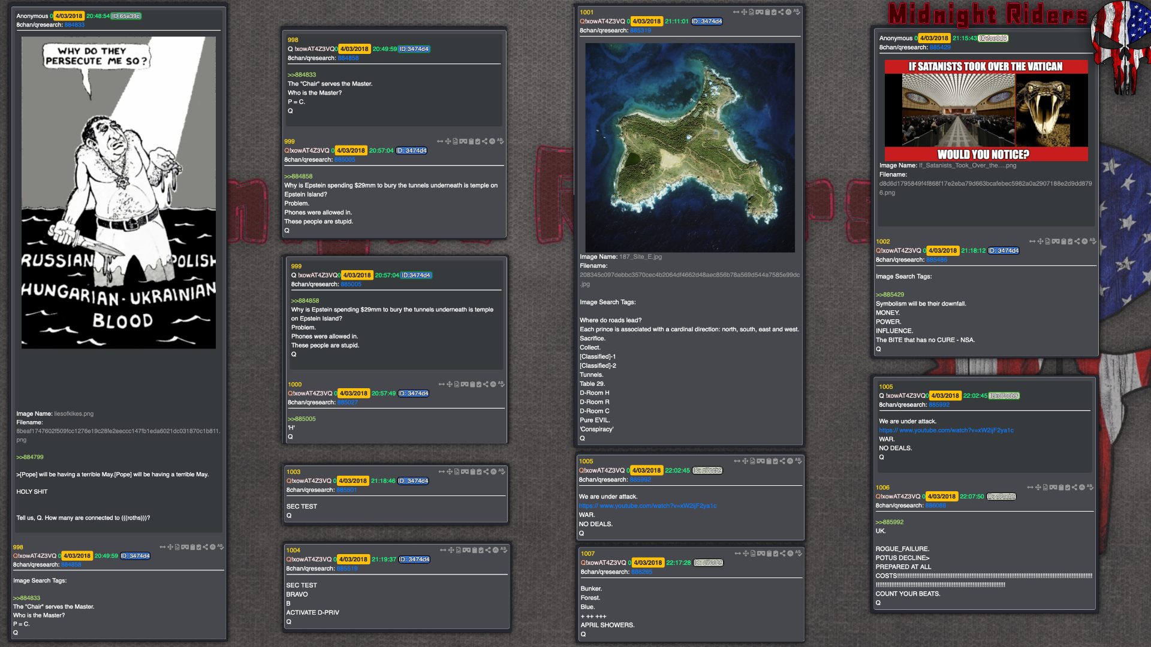Click the share icon on post 1003
Screen dimensions: 1151x647
pos(486,471)
